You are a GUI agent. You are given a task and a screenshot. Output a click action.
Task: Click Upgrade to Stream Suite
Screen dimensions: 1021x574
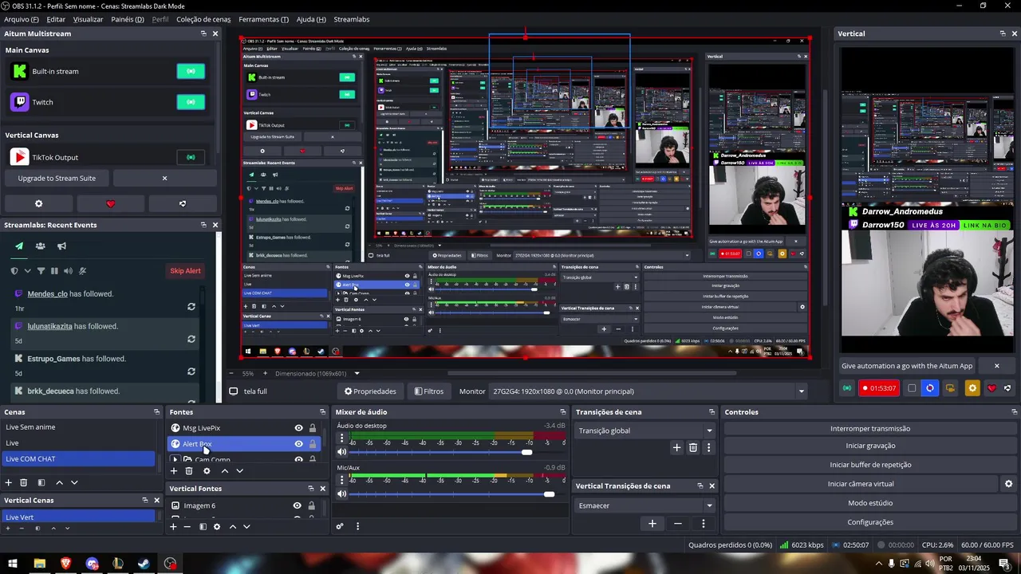click(x=57, y=179)
